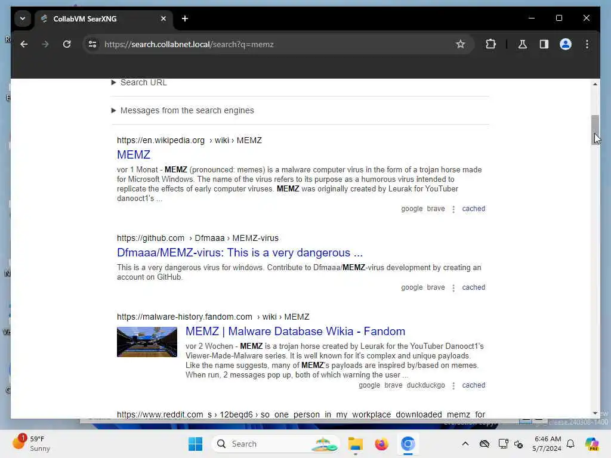Click the scrollbar up arrow
This screenshot has height=458, width=611.
[595, 84]
